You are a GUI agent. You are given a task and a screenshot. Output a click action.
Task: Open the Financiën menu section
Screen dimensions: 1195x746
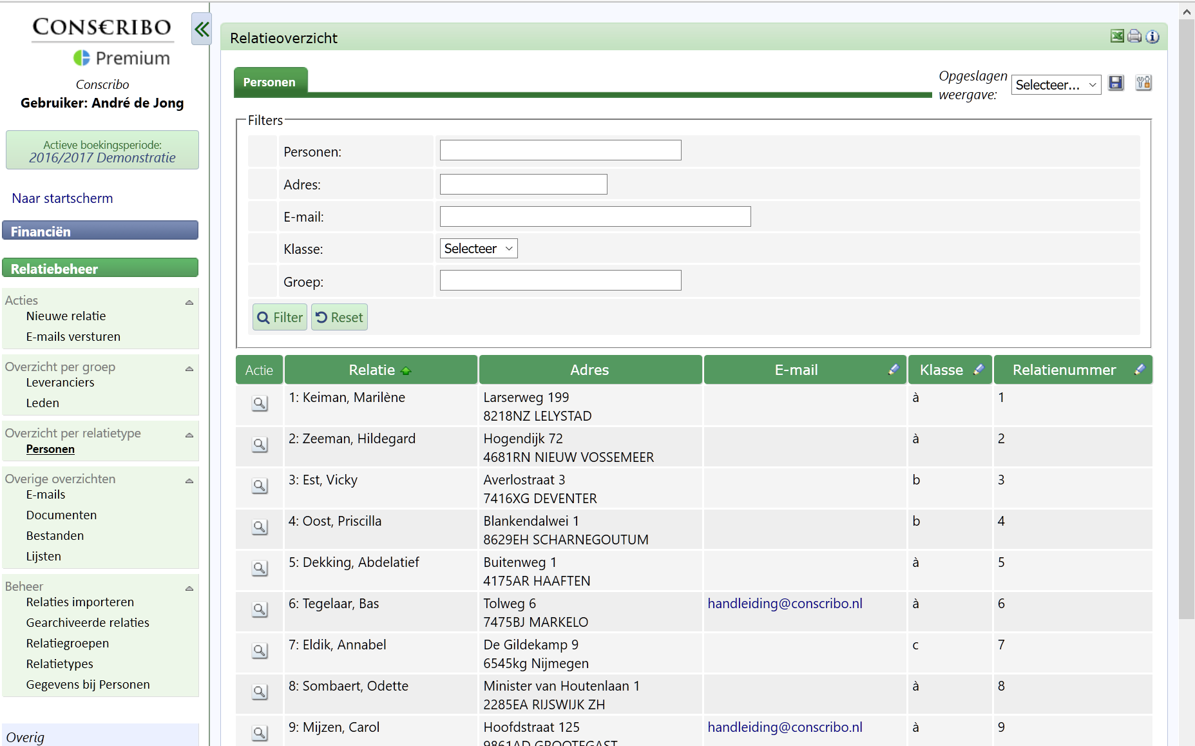(x=100, y=231)
